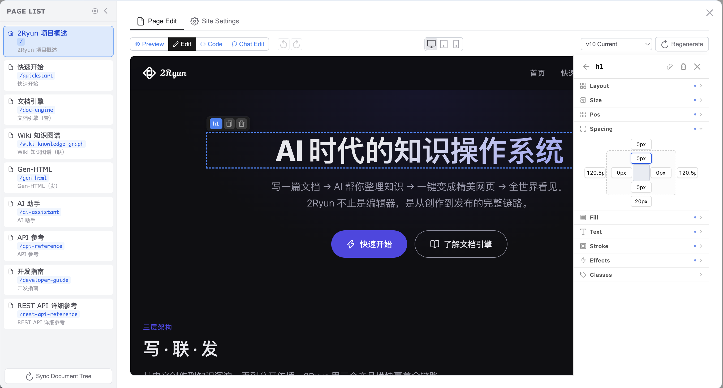Click the link icon in h1 panel
Screen dimensions: 723x388
(x=670, y=67)
